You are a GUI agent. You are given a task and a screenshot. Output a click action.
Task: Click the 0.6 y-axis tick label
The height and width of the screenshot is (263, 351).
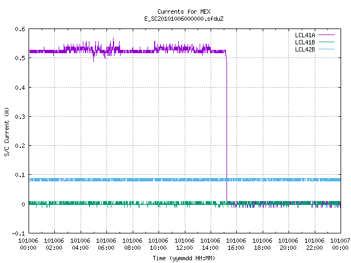[x=20, y=29]
